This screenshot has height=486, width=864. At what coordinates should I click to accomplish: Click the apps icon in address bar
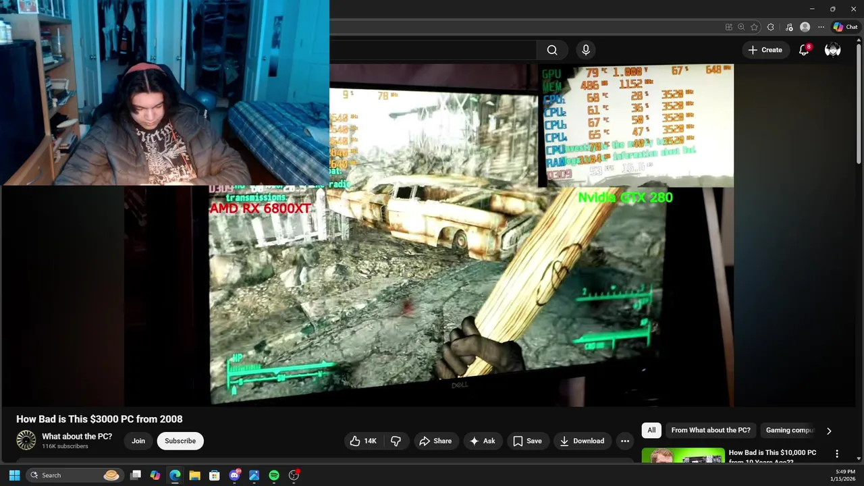[728, 27]
